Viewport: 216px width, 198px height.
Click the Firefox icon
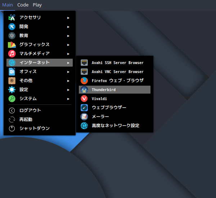click(x=84, y=81)
